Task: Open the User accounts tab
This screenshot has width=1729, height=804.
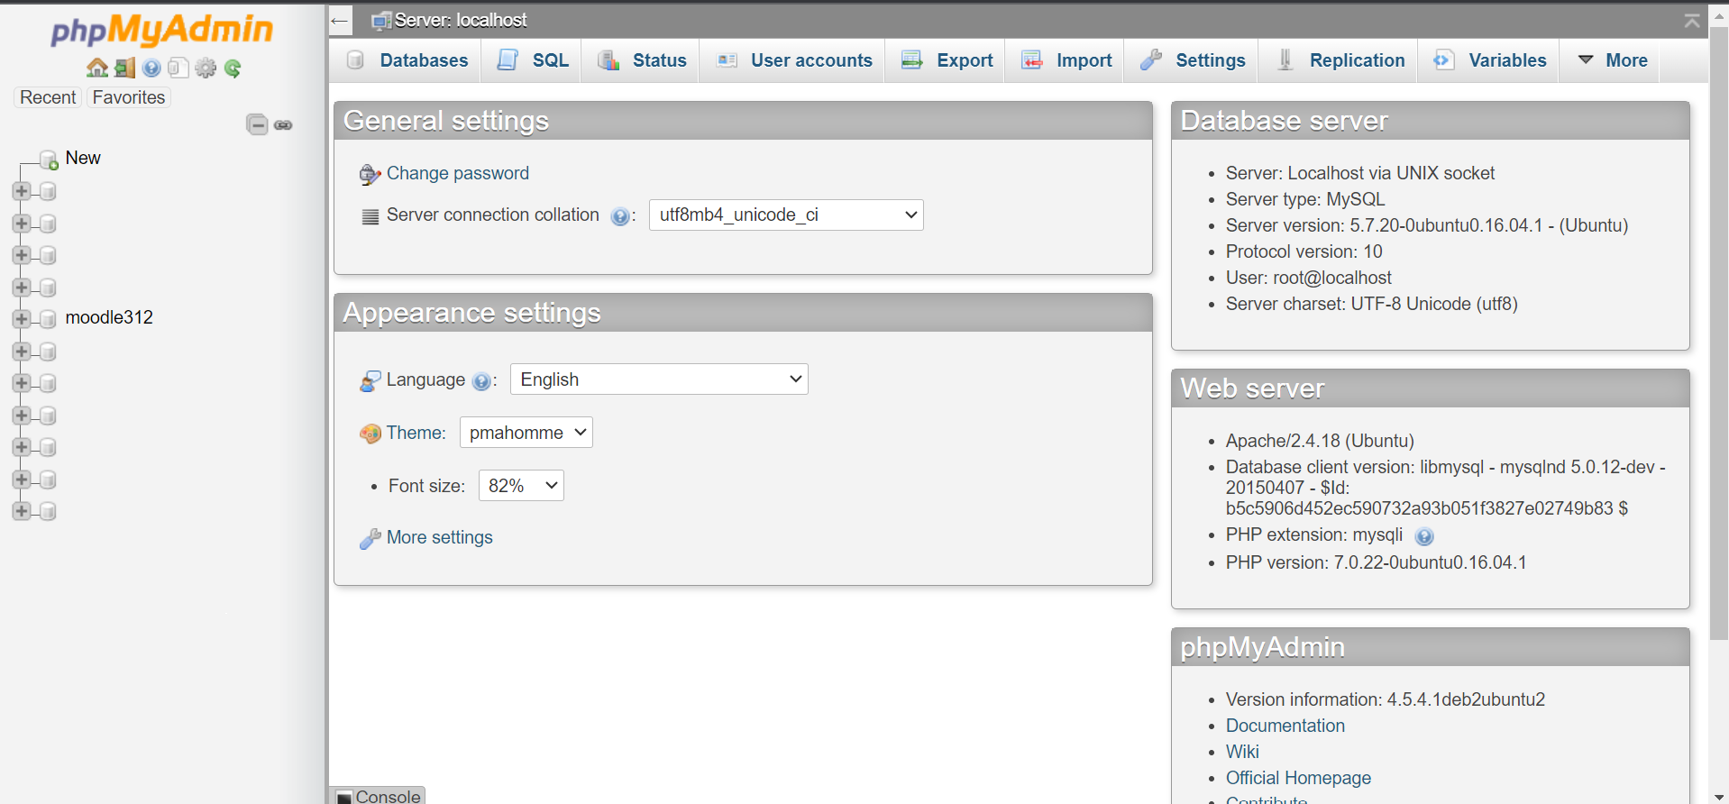Action: coord(794,60)
